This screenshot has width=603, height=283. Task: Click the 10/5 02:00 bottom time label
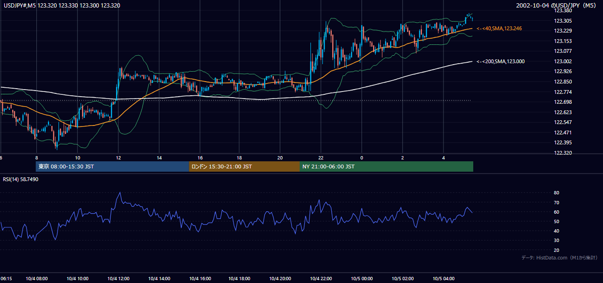coord(402,279)
